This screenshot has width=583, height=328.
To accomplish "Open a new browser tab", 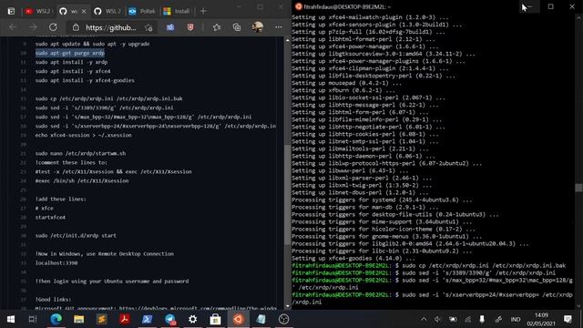I will [x=203, y=11].
